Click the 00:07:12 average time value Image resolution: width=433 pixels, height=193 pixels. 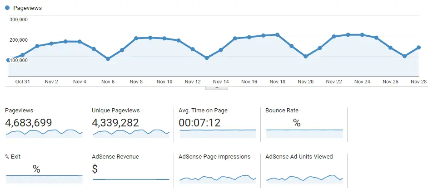tap(199, 123)
